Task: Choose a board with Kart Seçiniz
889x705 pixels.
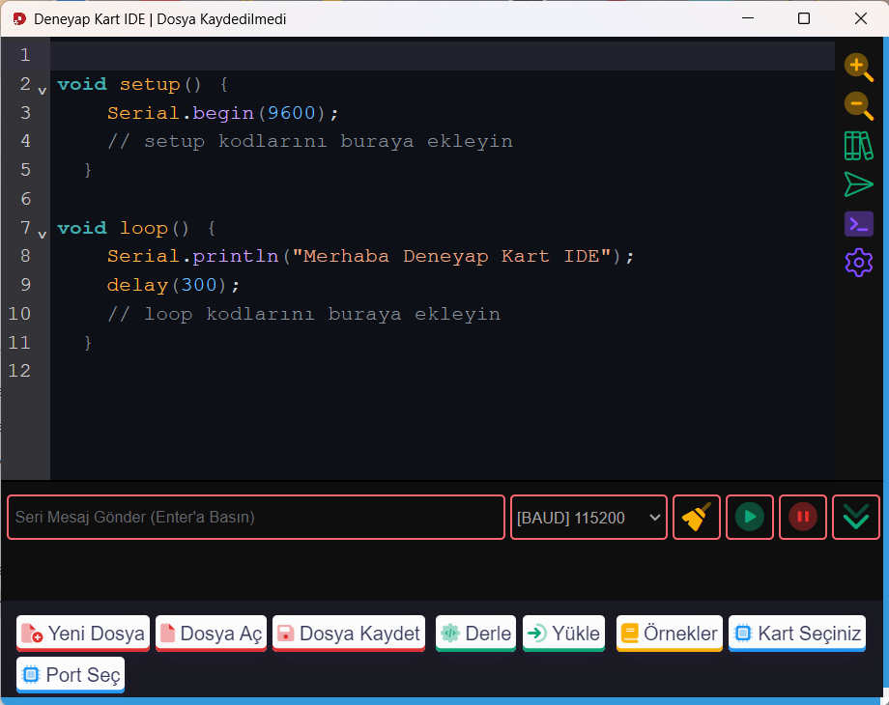Action: tap(797, 633)
